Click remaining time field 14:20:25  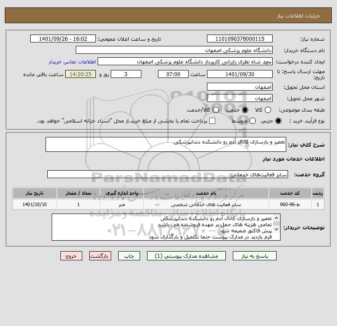point(81,74)
